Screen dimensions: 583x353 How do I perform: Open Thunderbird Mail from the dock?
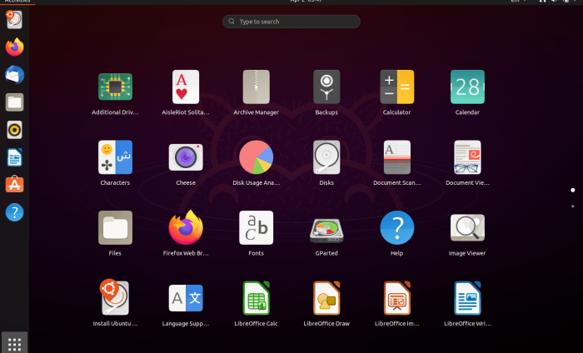(x=14, y=75)
